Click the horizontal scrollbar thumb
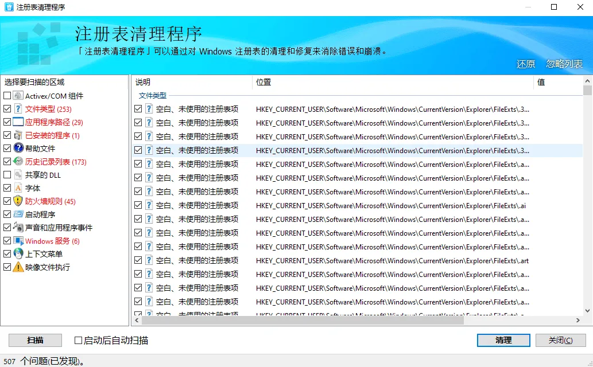Viewport: 593px width, 367px height. [x=303, y=320]
